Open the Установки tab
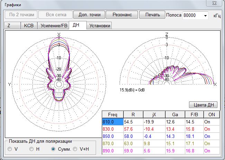The width and height of the screenshot is (225, 160). point(99,26)
